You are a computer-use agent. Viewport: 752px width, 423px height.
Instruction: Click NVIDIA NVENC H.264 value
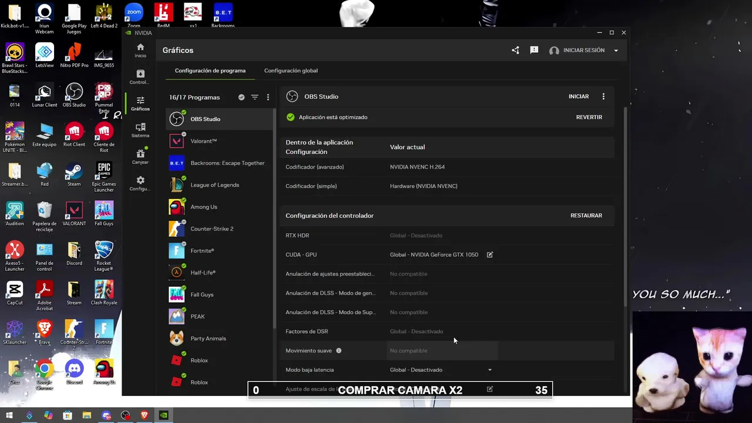click(x=417, y=167)
